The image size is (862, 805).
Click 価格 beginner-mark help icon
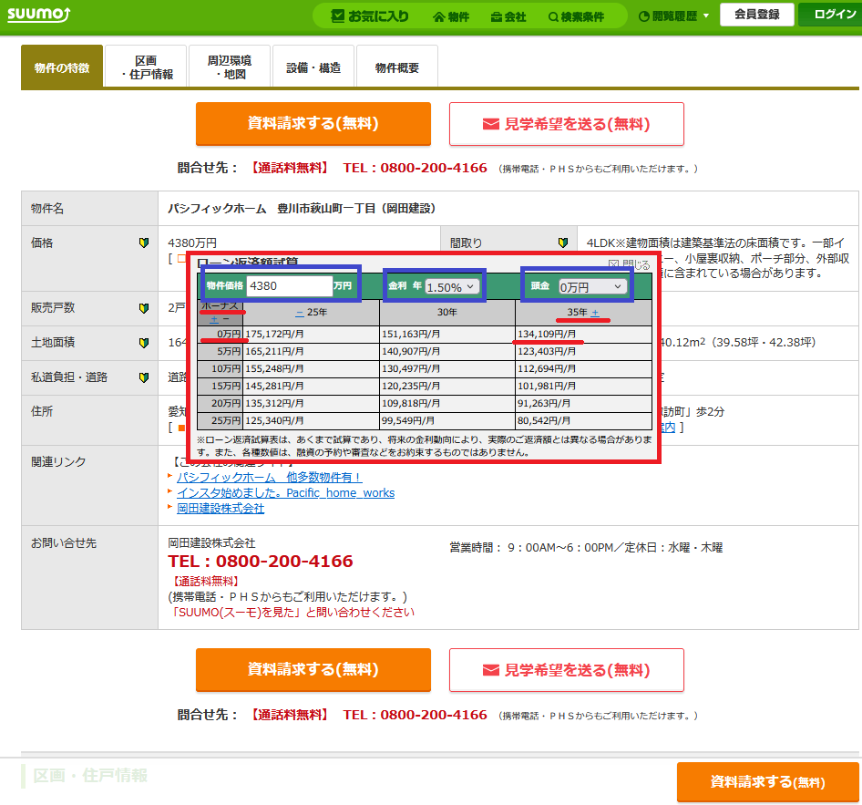pyautogui.click(x=144, y=243)
